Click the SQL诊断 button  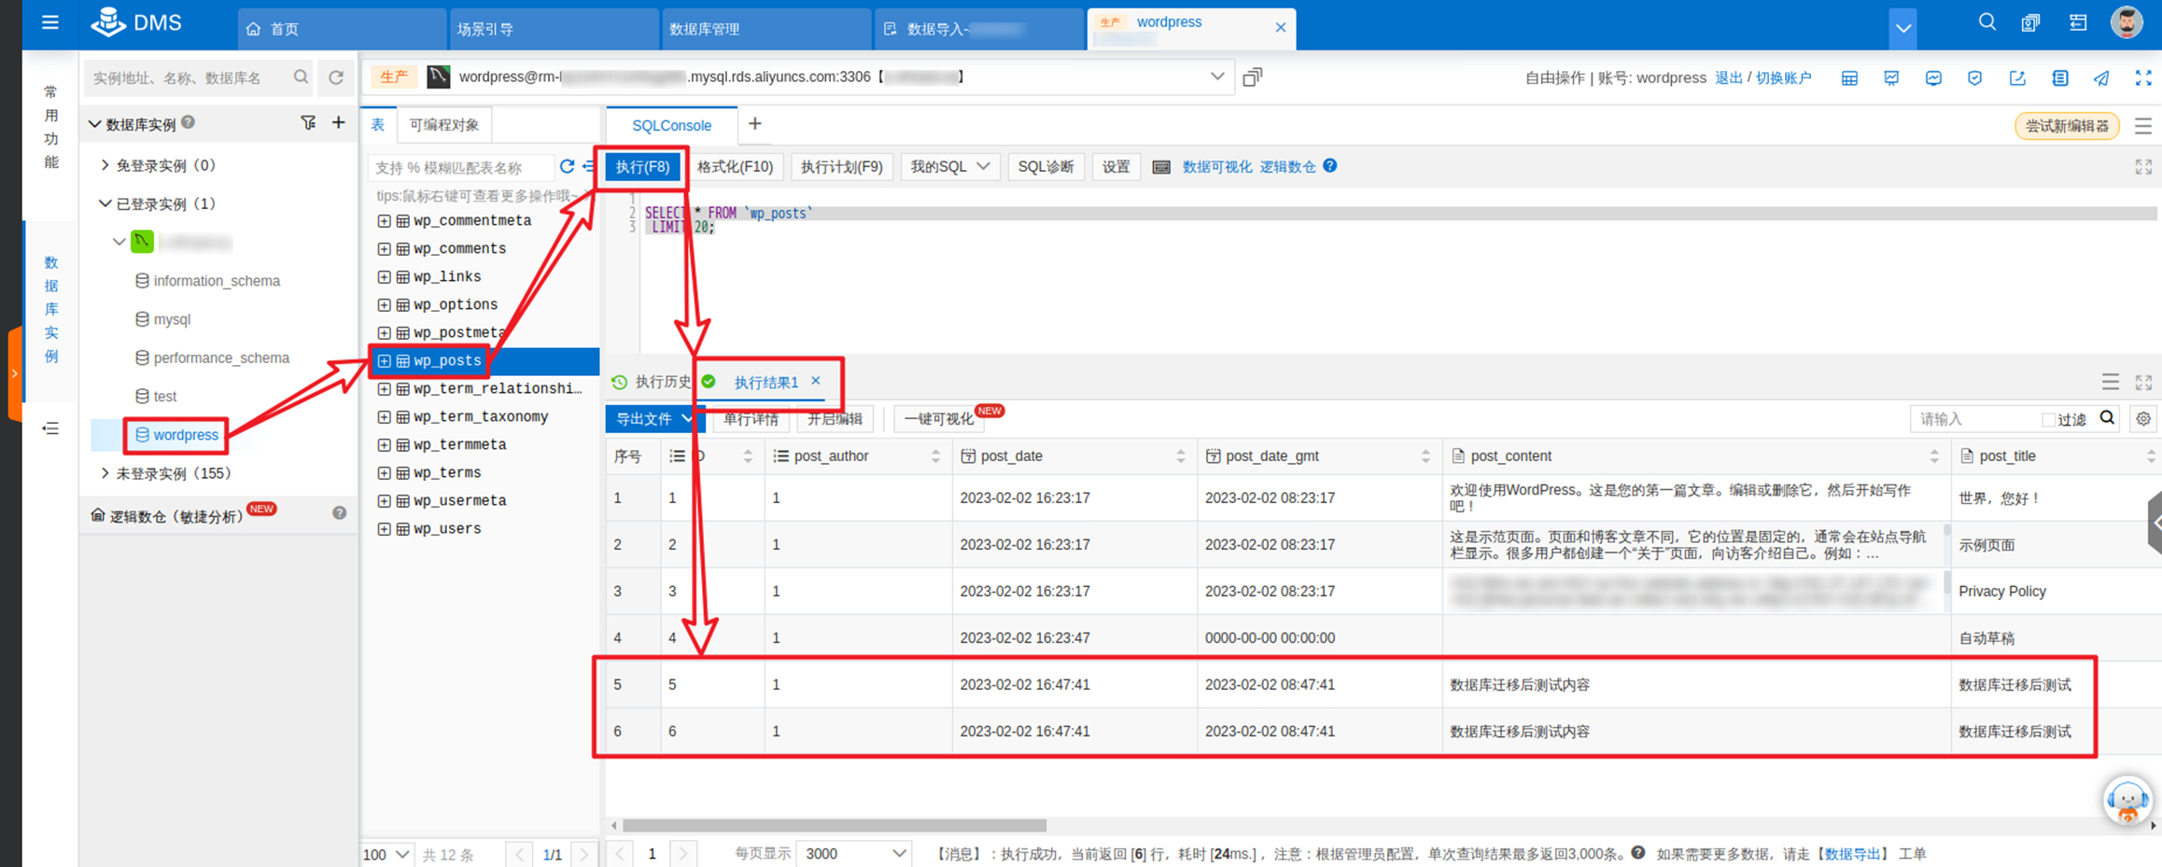pos(1046,166)
